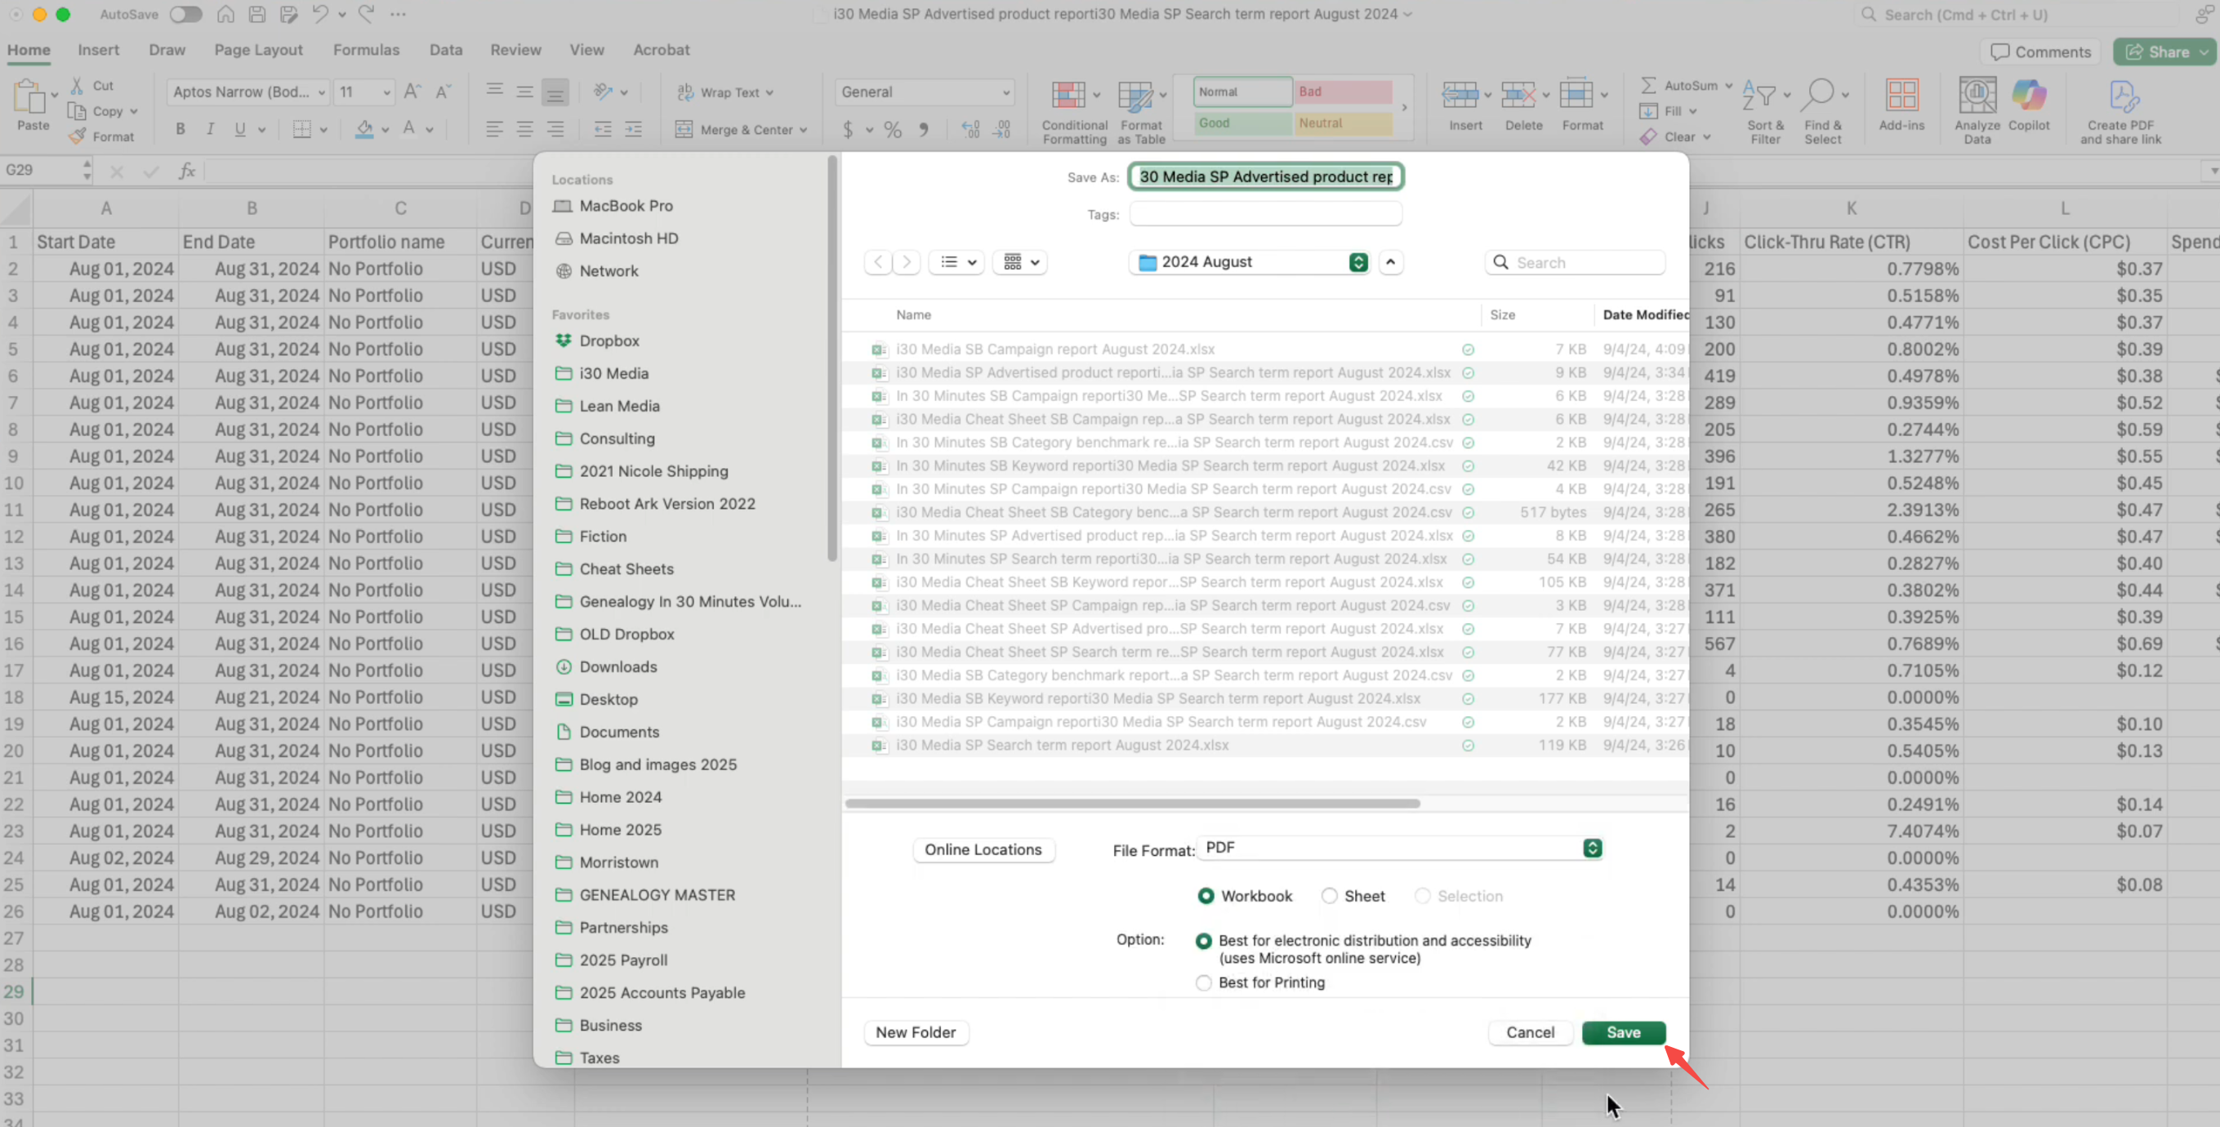Click the New Folder button
This screenshot has height=1127, width=2220.
[x=916, y=1032]
